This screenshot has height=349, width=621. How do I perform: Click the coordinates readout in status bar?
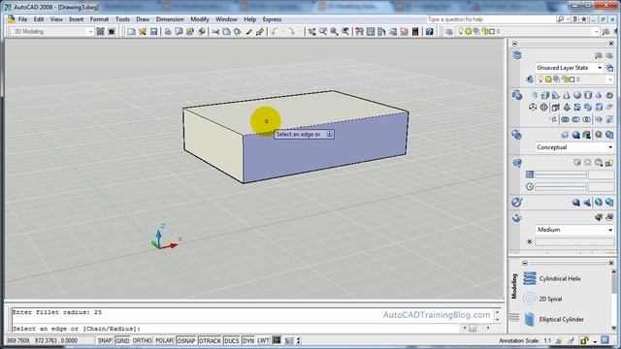[x=42, y=340]
